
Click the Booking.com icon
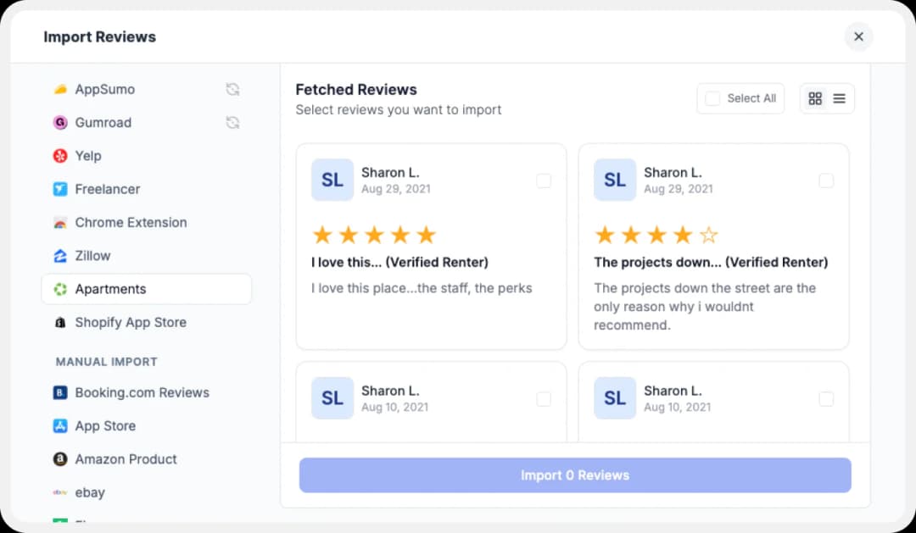click(59, 392)
